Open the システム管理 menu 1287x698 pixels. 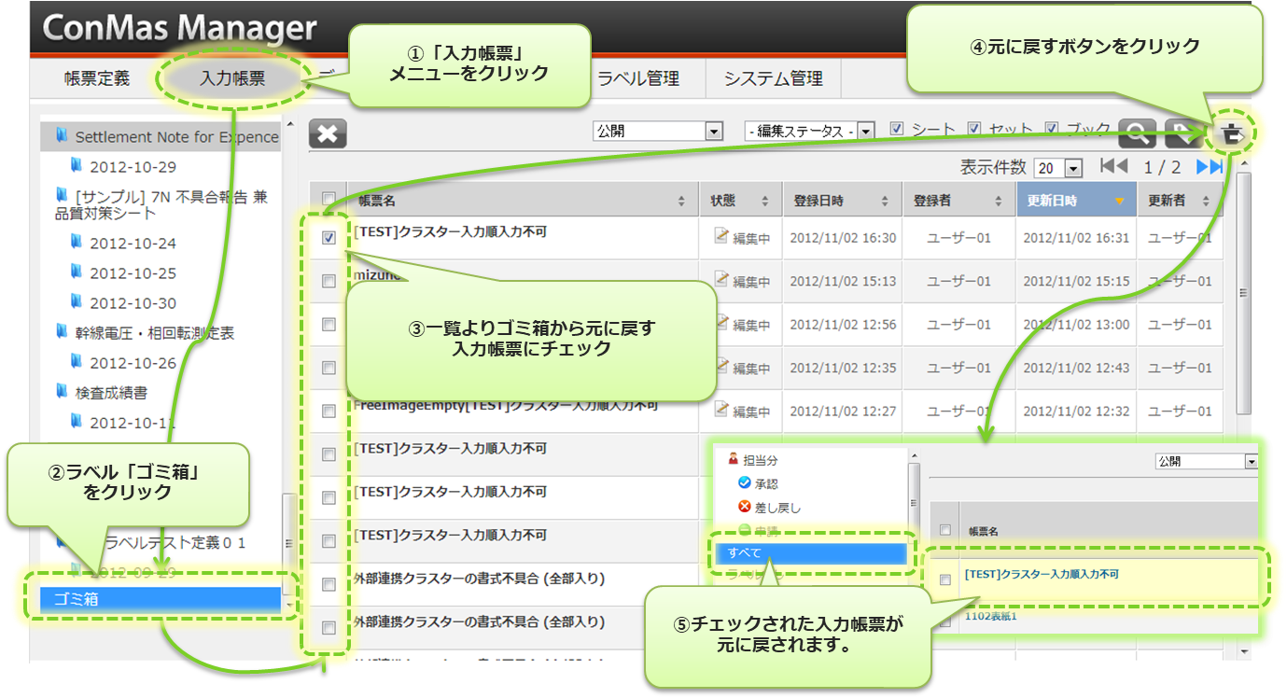coord(773,79)
